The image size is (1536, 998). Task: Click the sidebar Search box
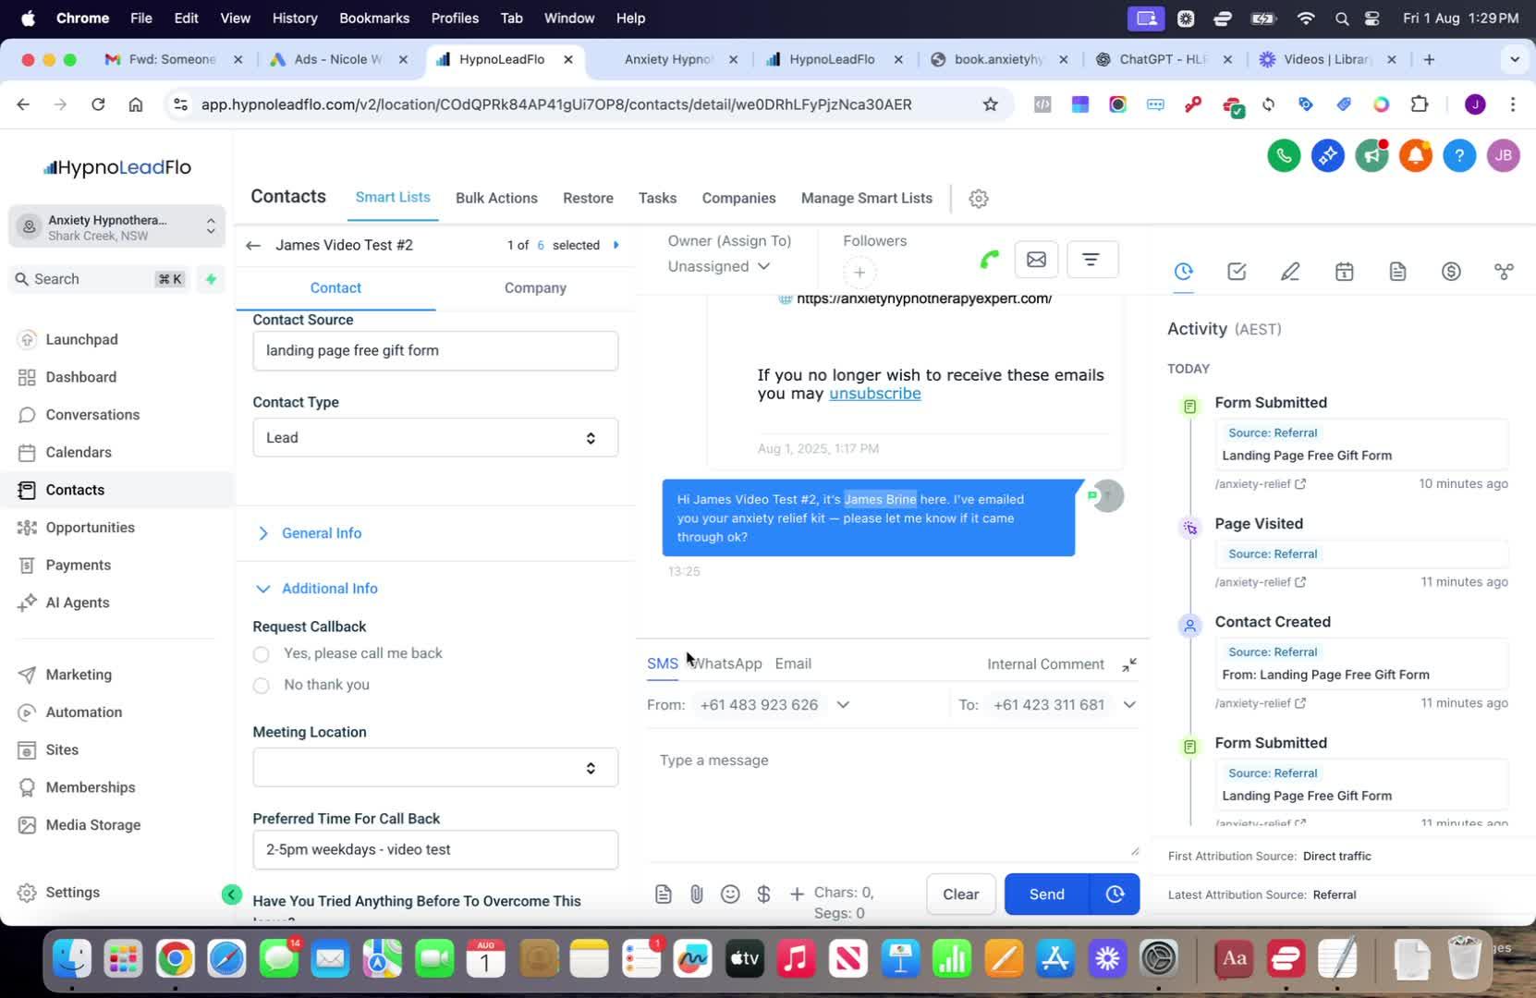(99, 279)
